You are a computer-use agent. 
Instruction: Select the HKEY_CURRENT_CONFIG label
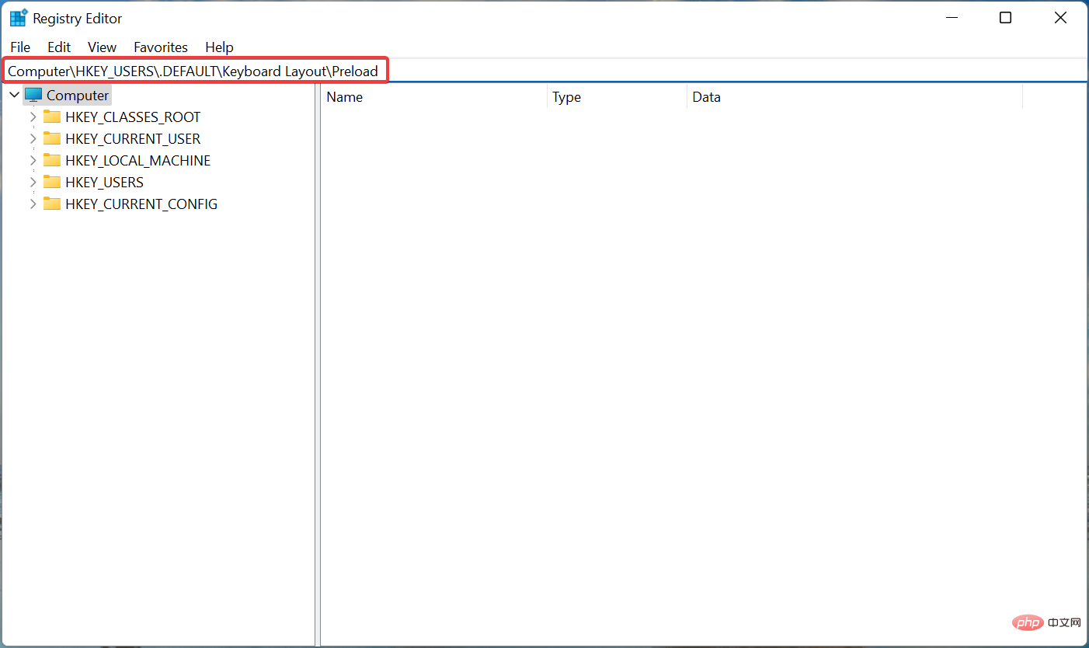tap(141, 204)
